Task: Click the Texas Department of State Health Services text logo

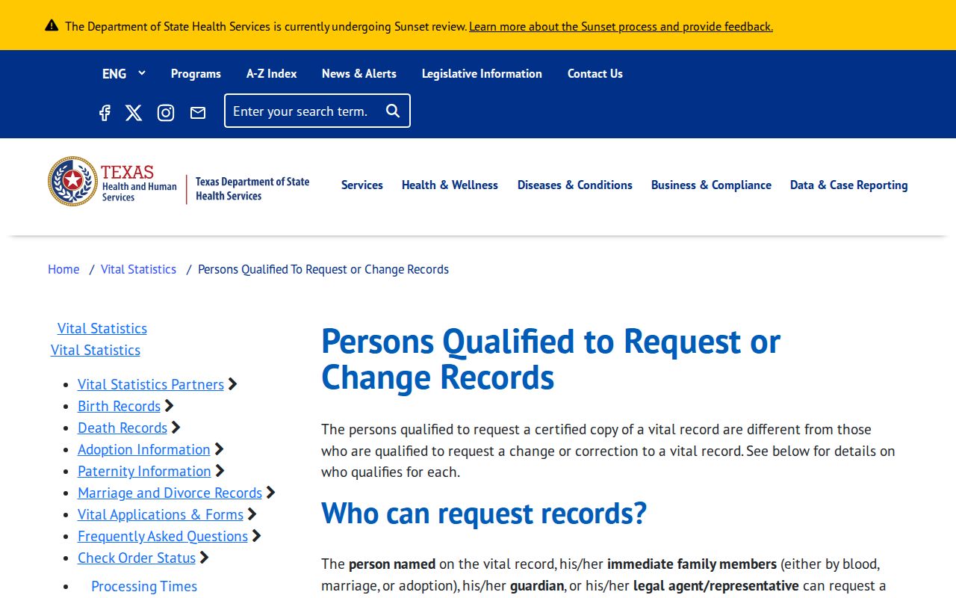Action: (252, 188)
